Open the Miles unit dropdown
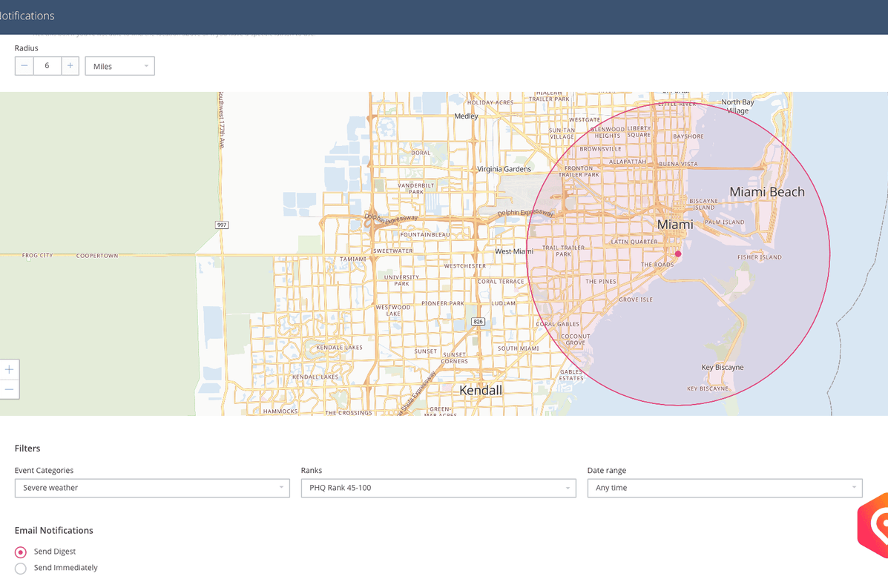This screenshot has width=888, height=579. (120, 67)
